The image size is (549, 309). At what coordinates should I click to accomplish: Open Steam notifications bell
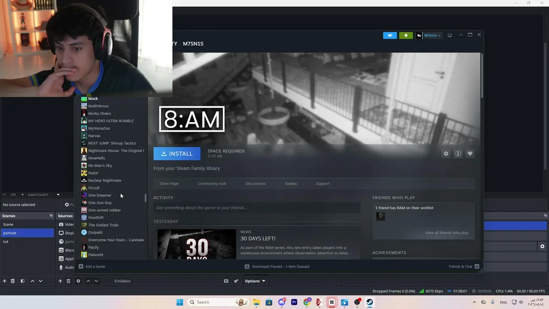(406, 36)
